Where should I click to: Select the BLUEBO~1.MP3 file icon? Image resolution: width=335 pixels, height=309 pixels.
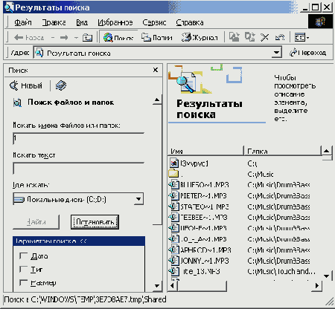(173, 185)
